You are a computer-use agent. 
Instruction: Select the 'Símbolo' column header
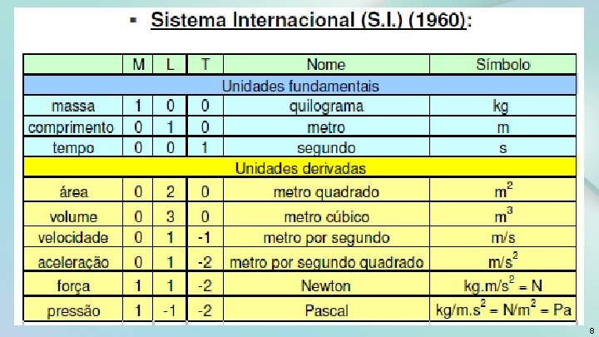click(x=502, y=64)
